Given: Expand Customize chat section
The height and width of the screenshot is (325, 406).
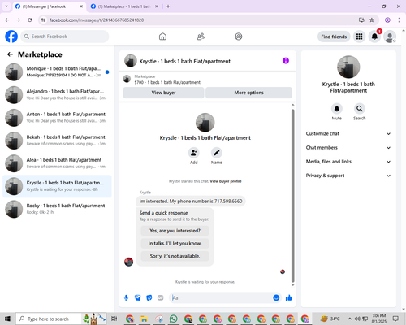Looking at the screenshot, I should 348,133.
